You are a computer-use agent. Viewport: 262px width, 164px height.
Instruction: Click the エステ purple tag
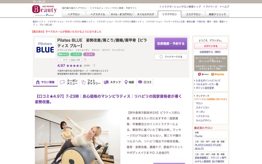(x=89, y=55)
